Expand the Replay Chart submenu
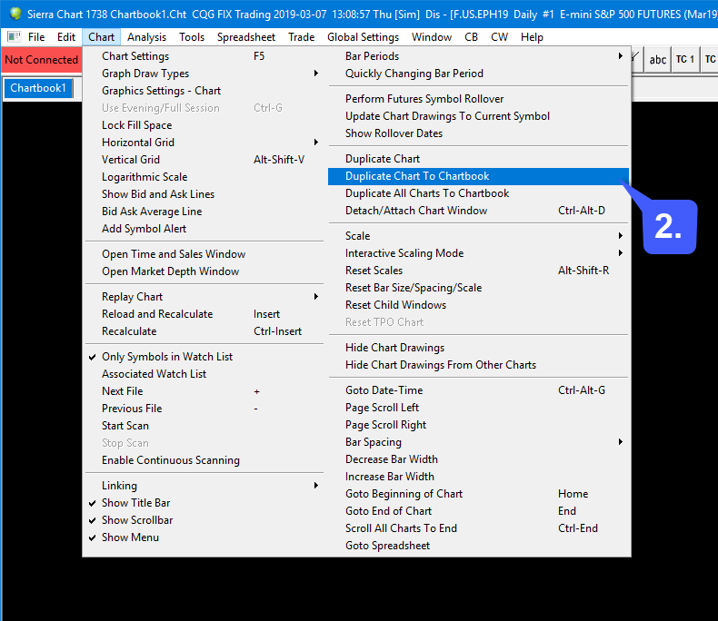The height and width of the screenshot is (621, 718). (x=204, y=297)
